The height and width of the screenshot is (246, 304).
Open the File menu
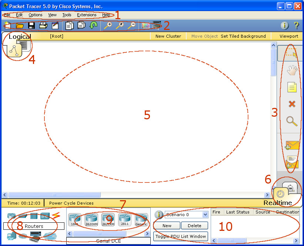7,15
